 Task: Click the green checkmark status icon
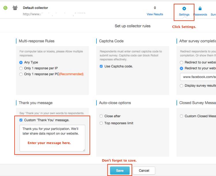click(5, 8)
